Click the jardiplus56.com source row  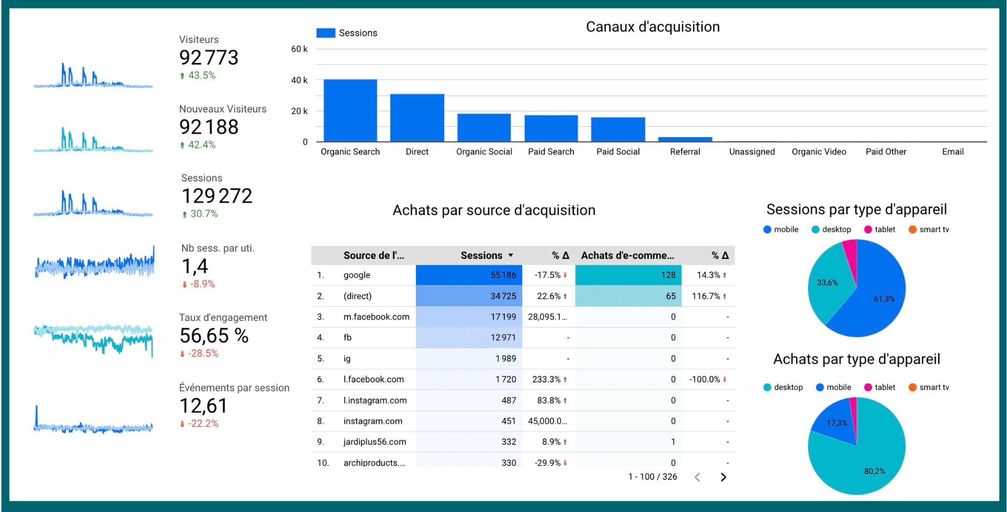(x=523, y=442)
